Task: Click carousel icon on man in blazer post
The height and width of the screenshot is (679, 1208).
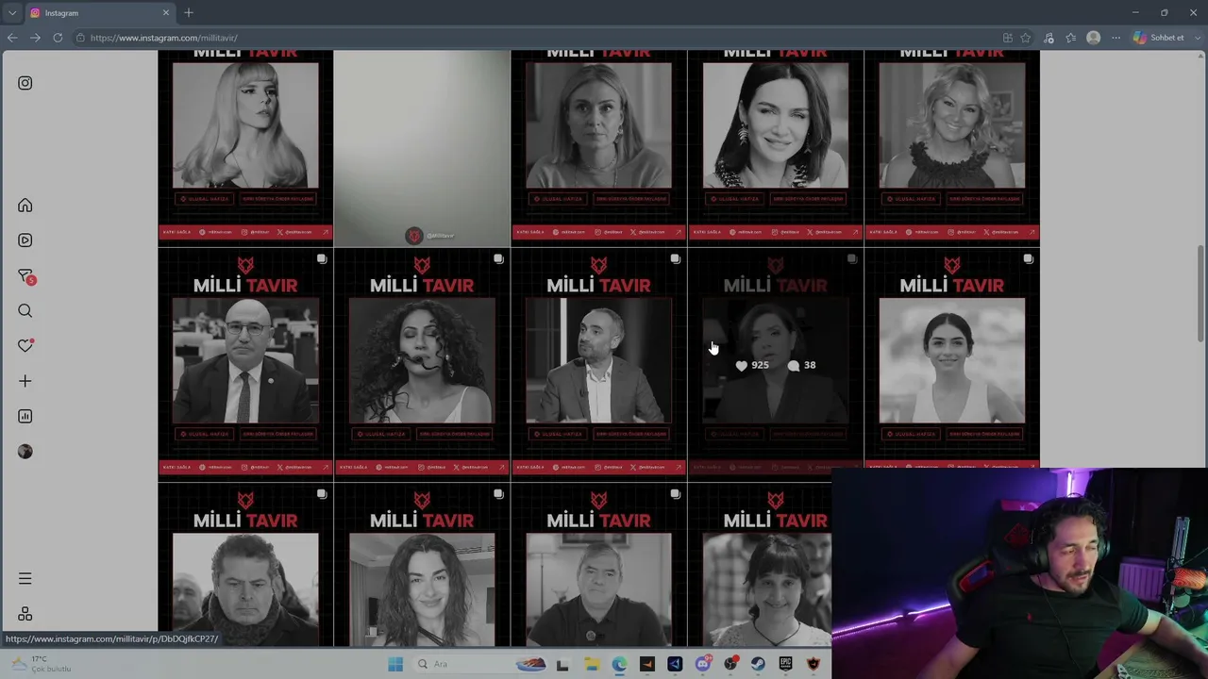Action: (675, 258)
